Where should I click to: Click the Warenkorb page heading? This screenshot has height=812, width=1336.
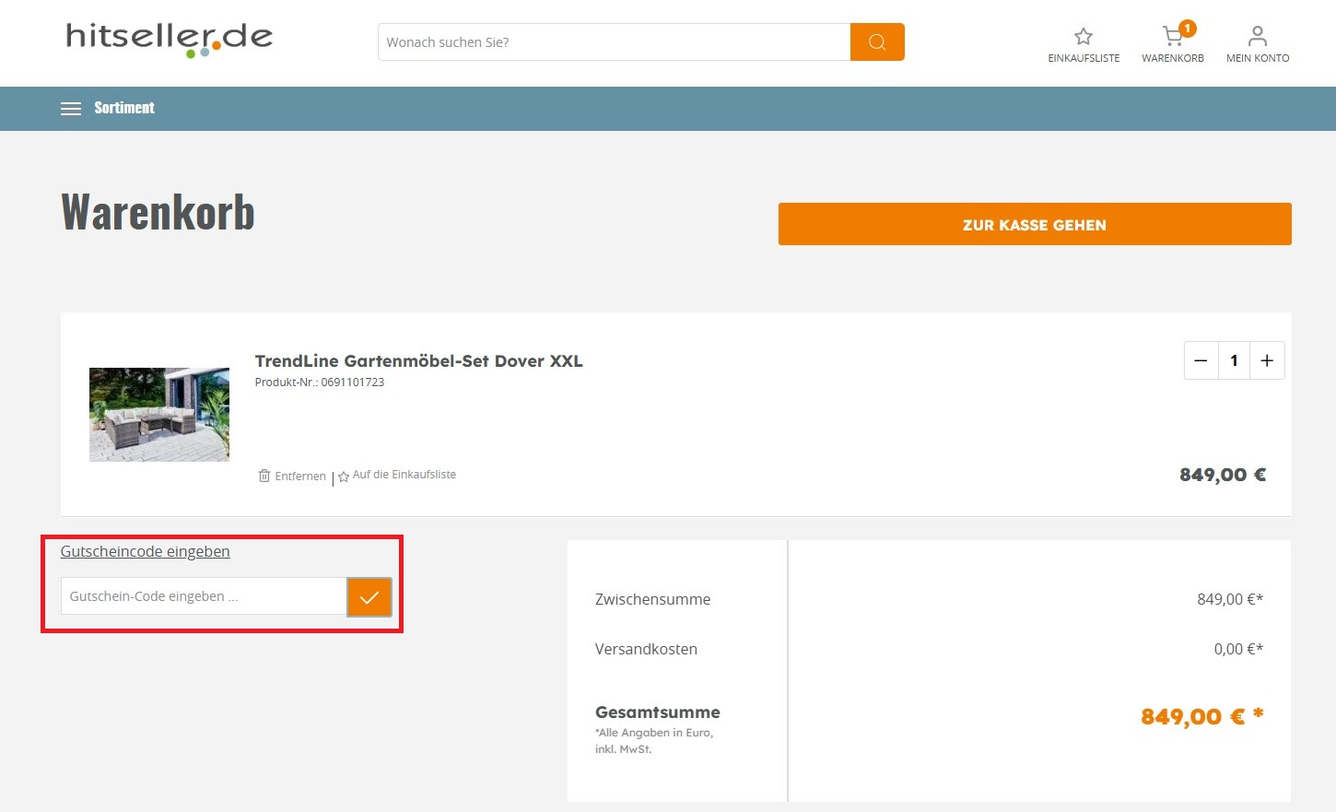click(158, 212)
